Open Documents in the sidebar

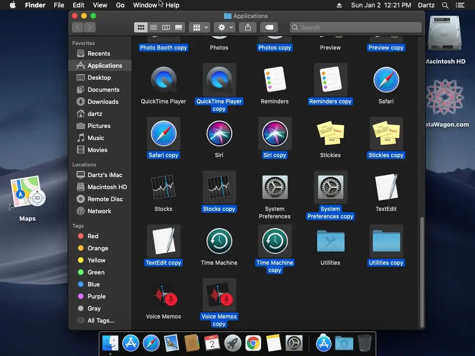(x=100, y=89)
